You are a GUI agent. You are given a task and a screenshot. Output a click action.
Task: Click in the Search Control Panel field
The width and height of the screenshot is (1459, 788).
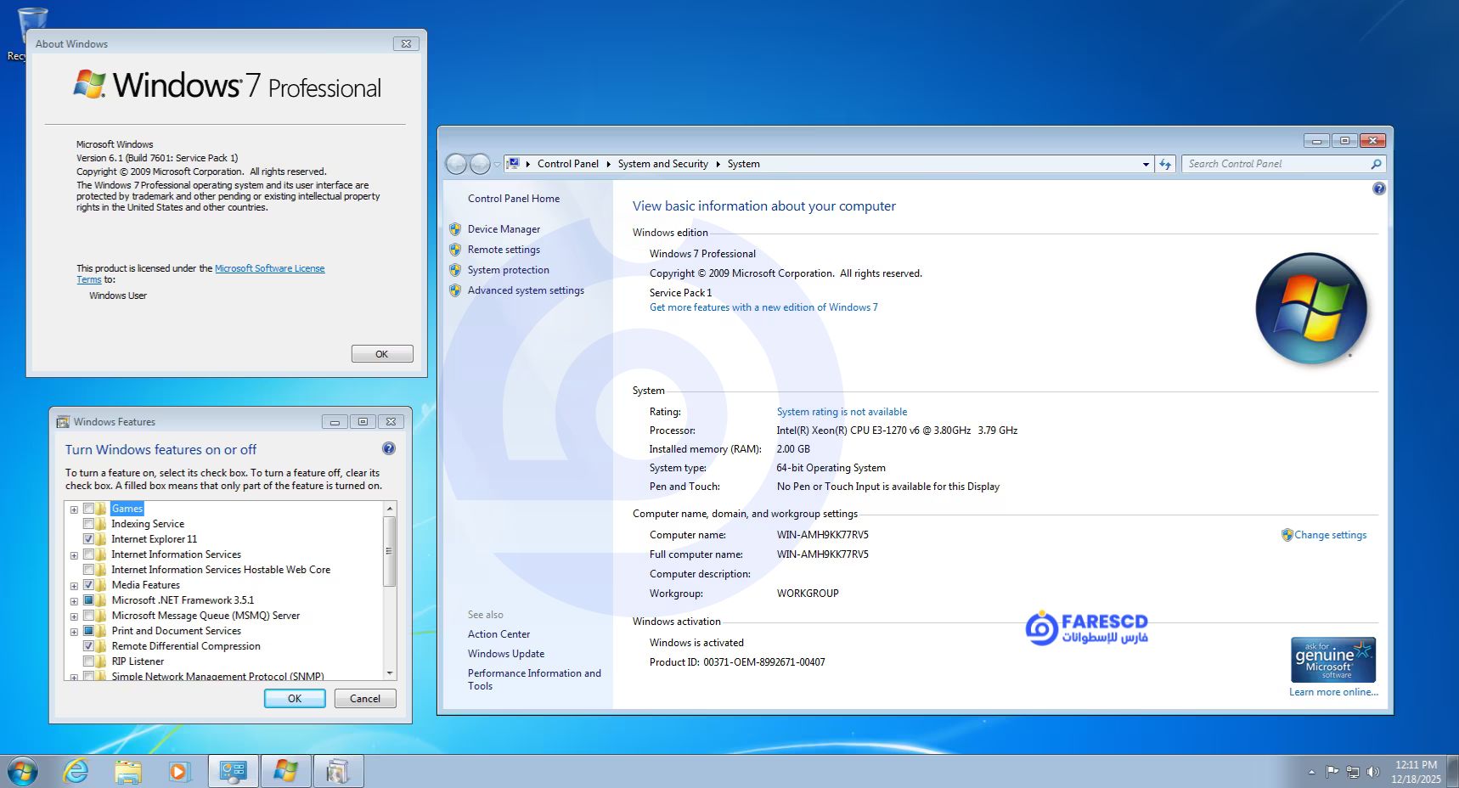click(x=1276, y=164)
